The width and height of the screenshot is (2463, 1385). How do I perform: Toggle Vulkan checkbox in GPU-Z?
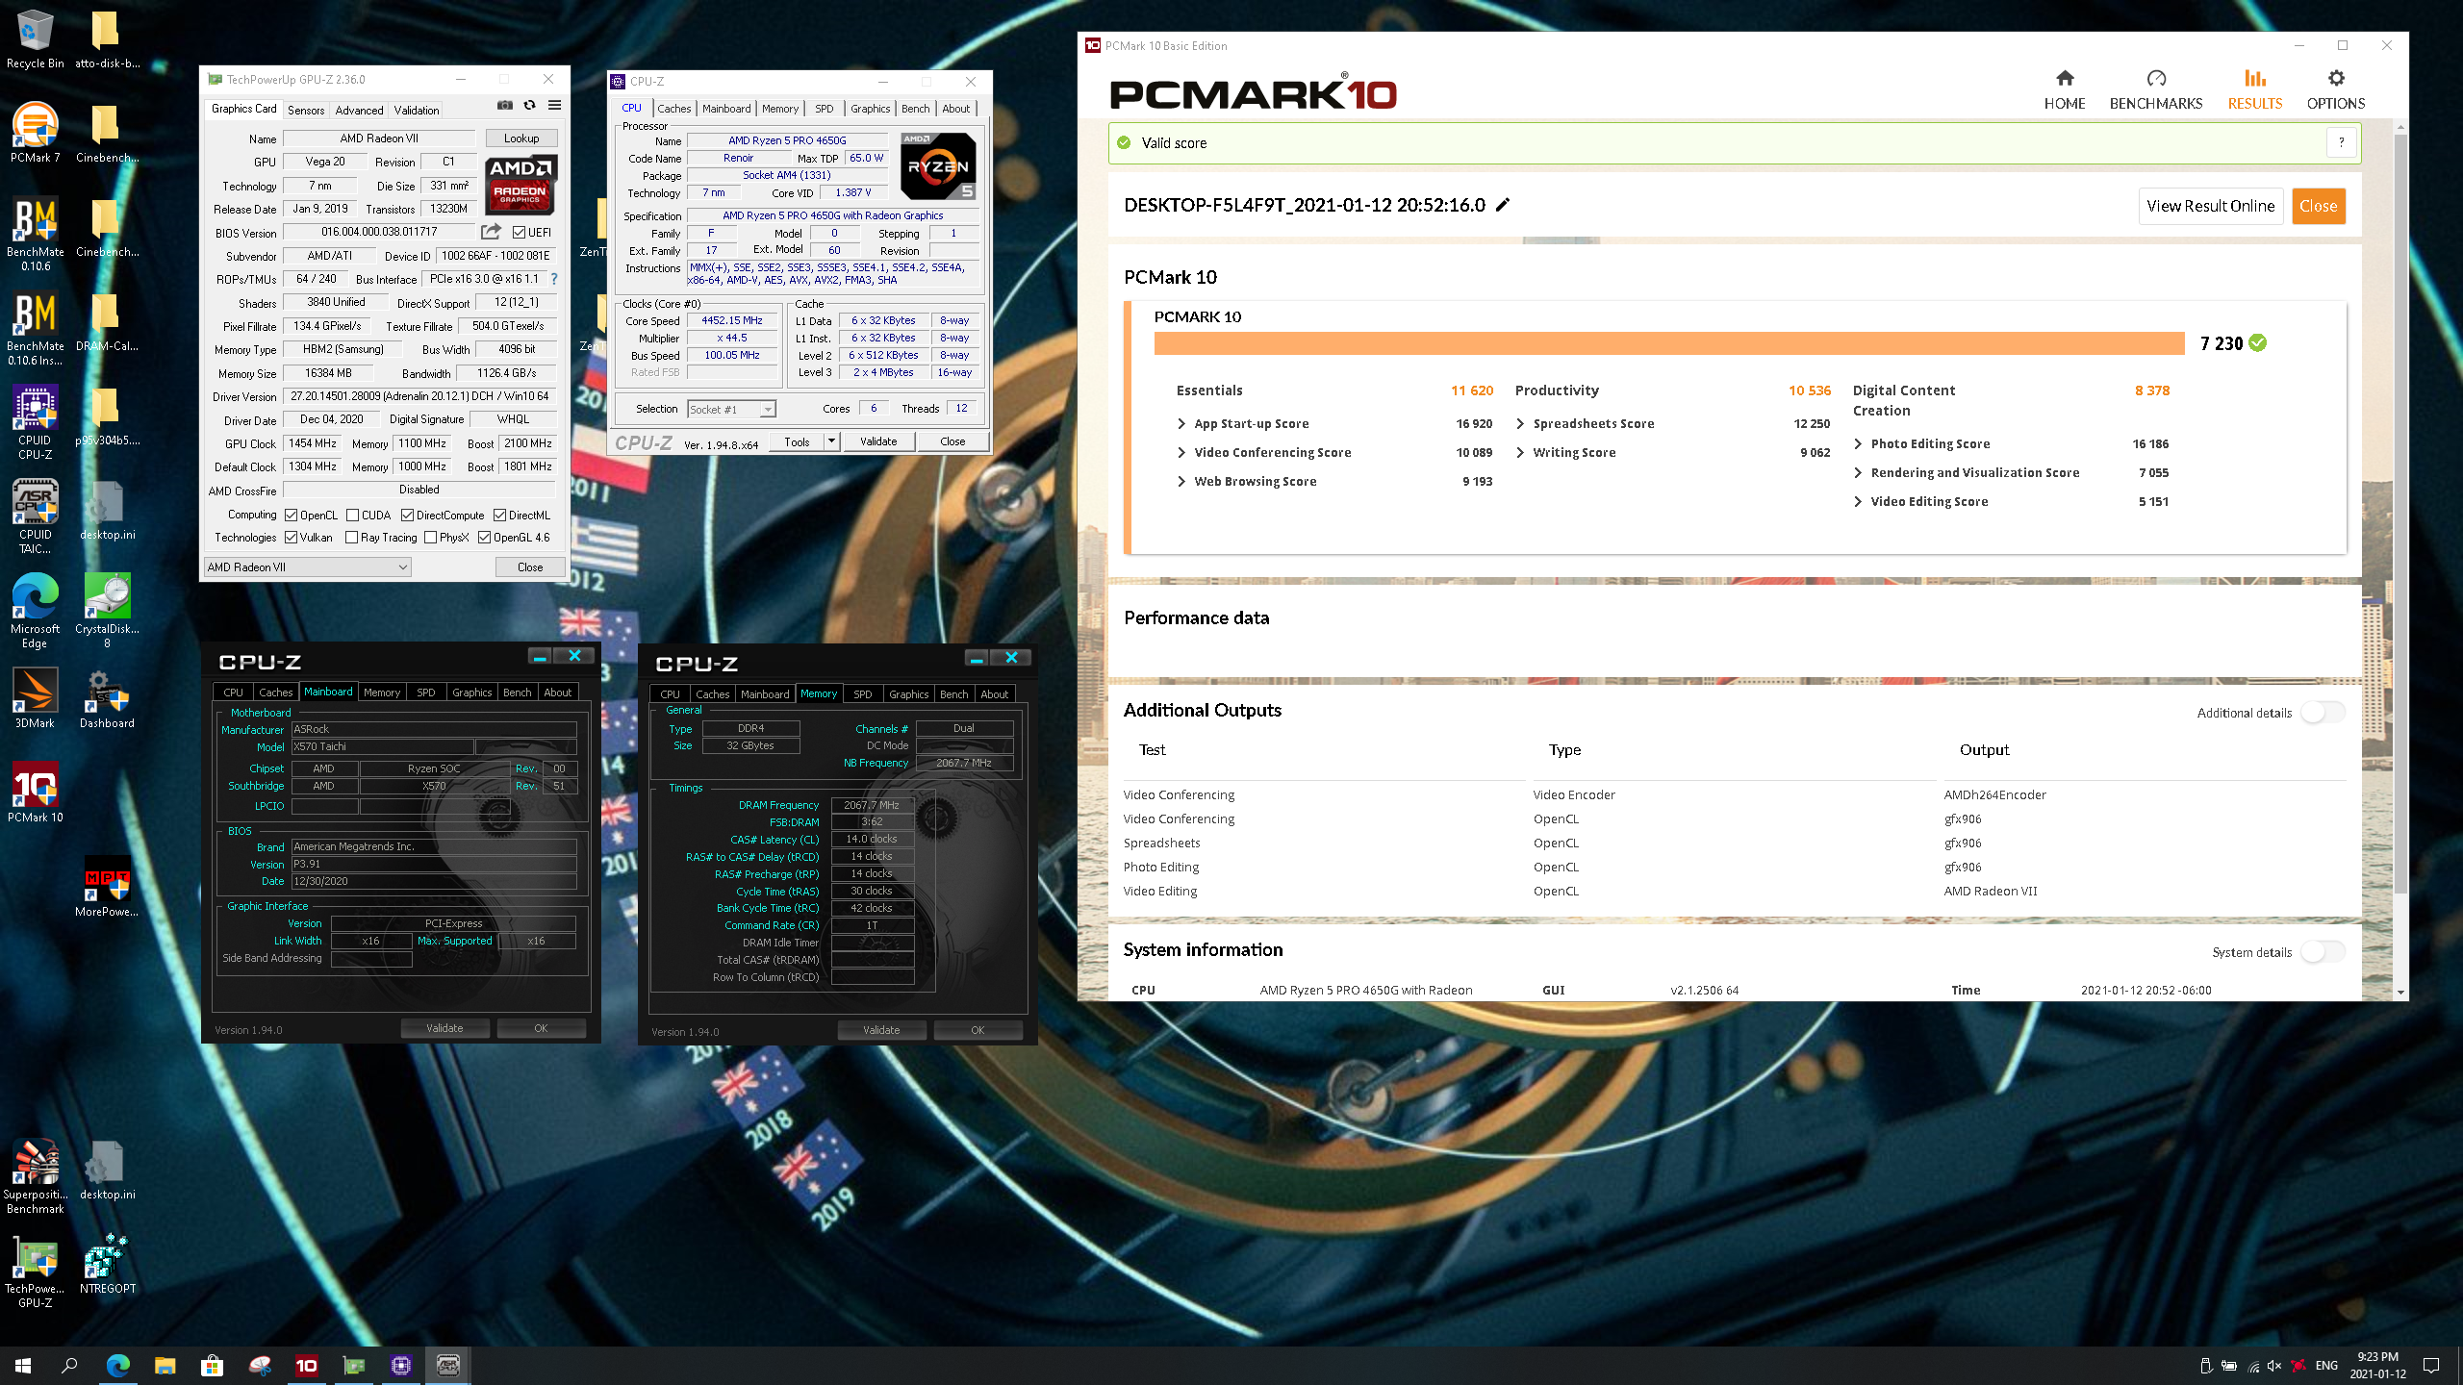[291, 537]
